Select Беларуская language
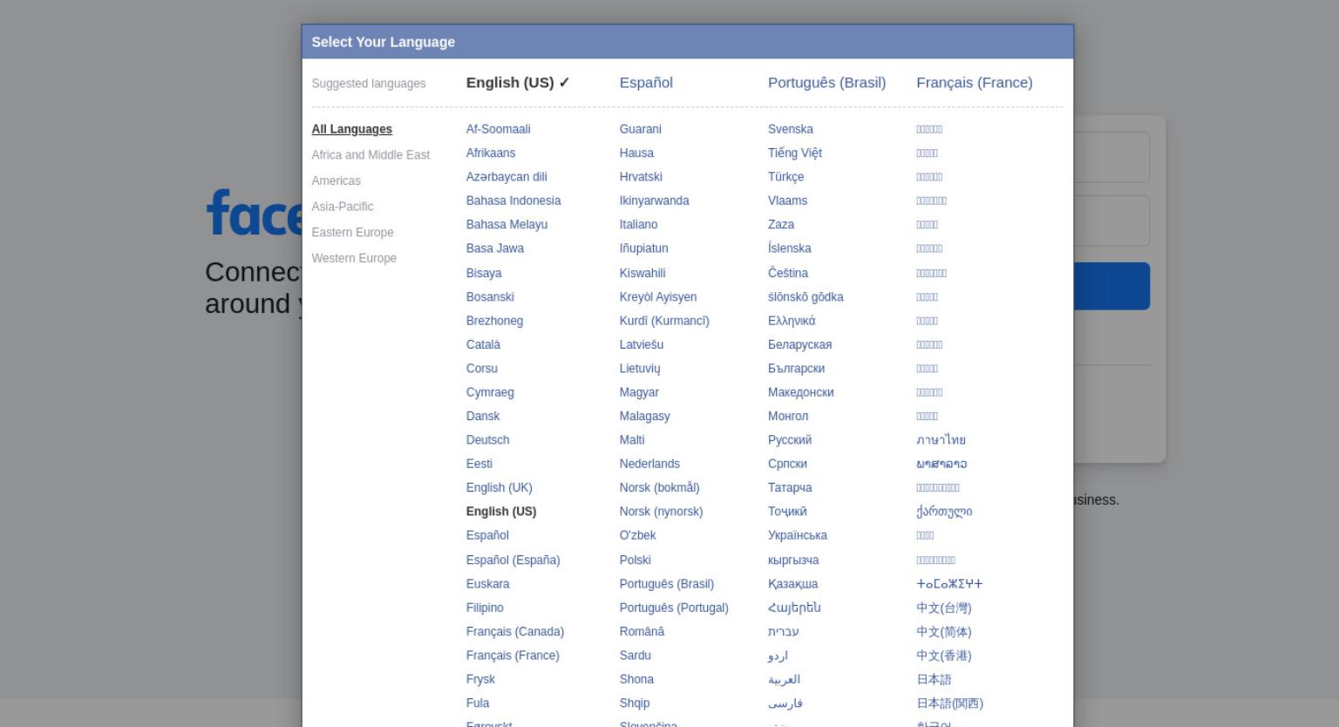This screenshot has width=1339, height=727. pos(800,344)
